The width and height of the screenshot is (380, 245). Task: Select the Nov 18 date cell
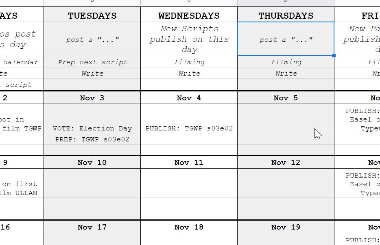coord(189,227)
